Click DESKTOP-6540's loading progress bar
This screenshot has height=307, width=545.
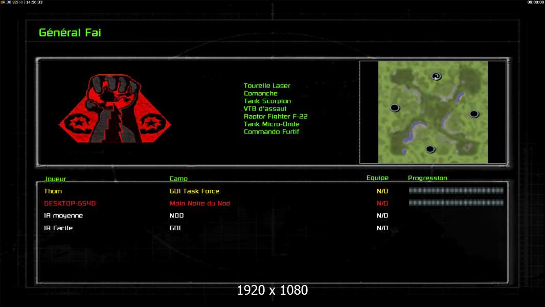tap(456, 203)
